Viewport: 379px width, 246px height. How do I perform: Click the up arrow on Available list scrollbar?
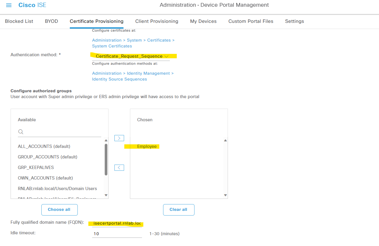click(x=106, y=140)
